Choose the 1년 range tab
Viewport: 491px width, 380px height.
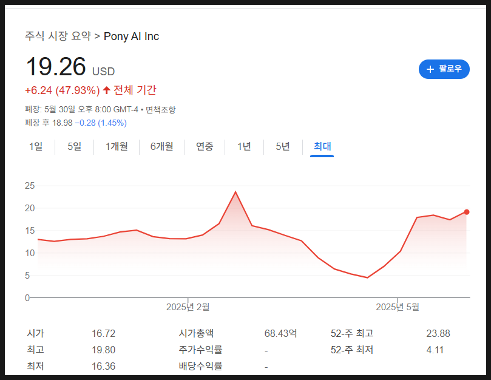pyautogui.click(x=244, y=146)
